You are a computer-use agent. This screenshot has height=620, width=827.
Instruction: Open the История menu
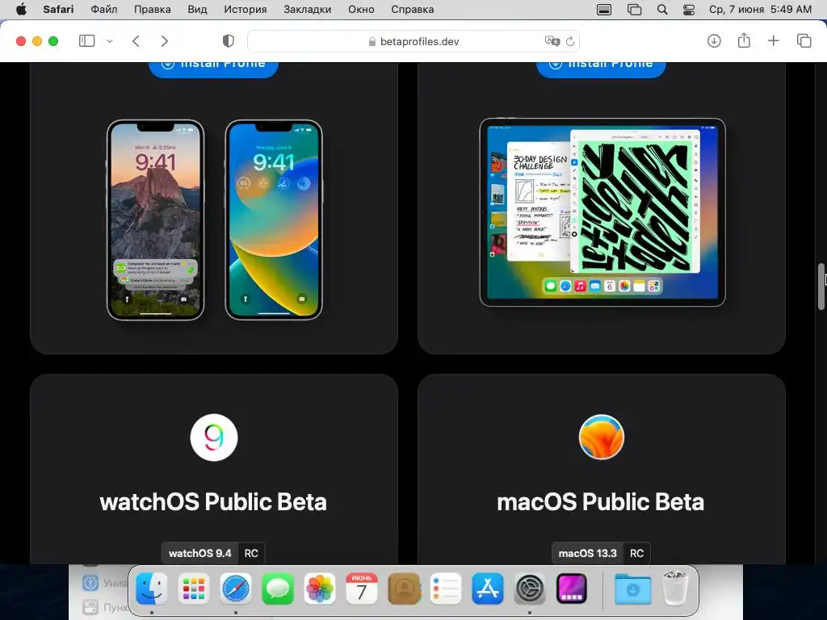(246, 10)
